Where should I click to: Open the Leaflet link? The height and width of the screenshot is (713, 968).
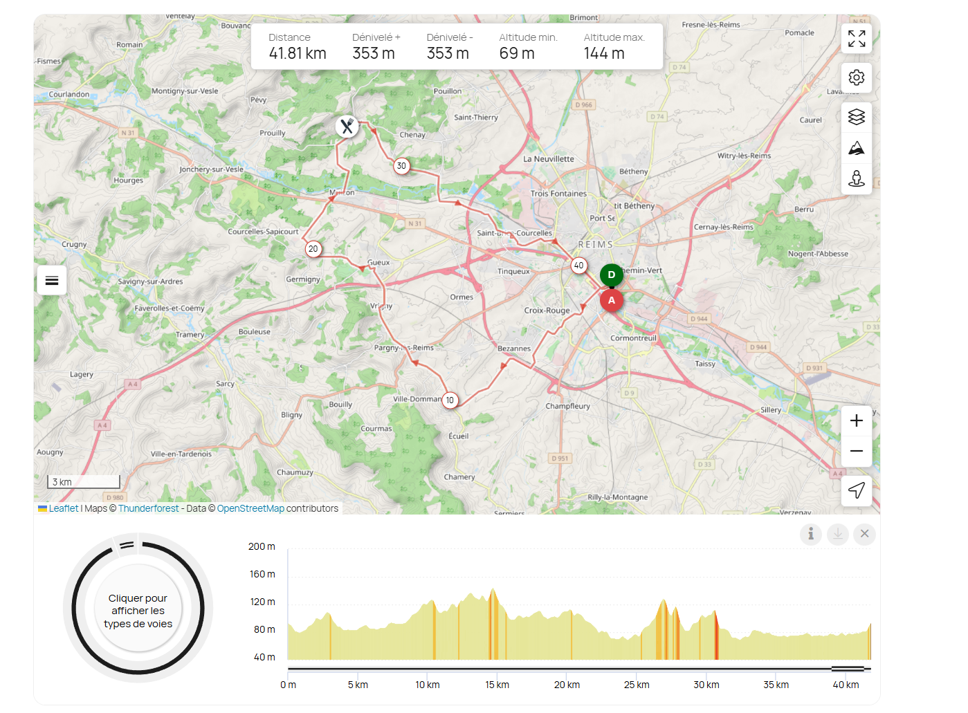pos(63,508)
